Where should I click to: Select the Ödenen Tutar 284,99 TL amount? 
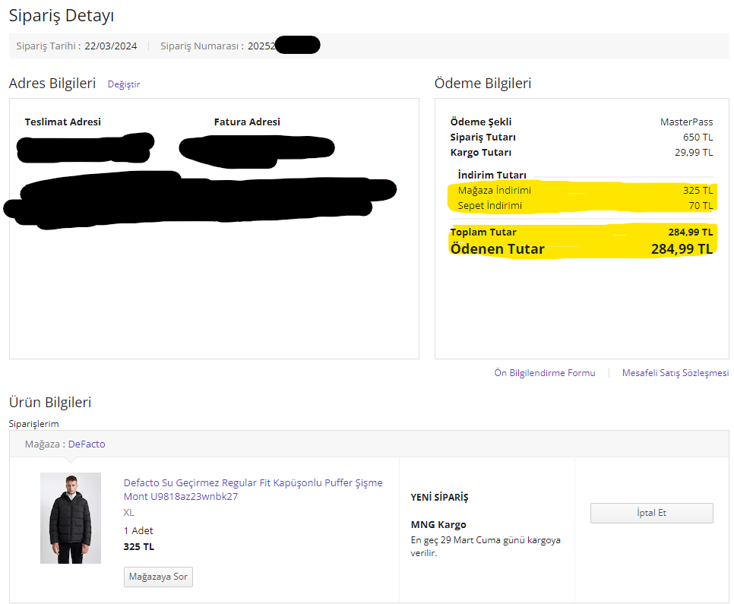[682, 248]
